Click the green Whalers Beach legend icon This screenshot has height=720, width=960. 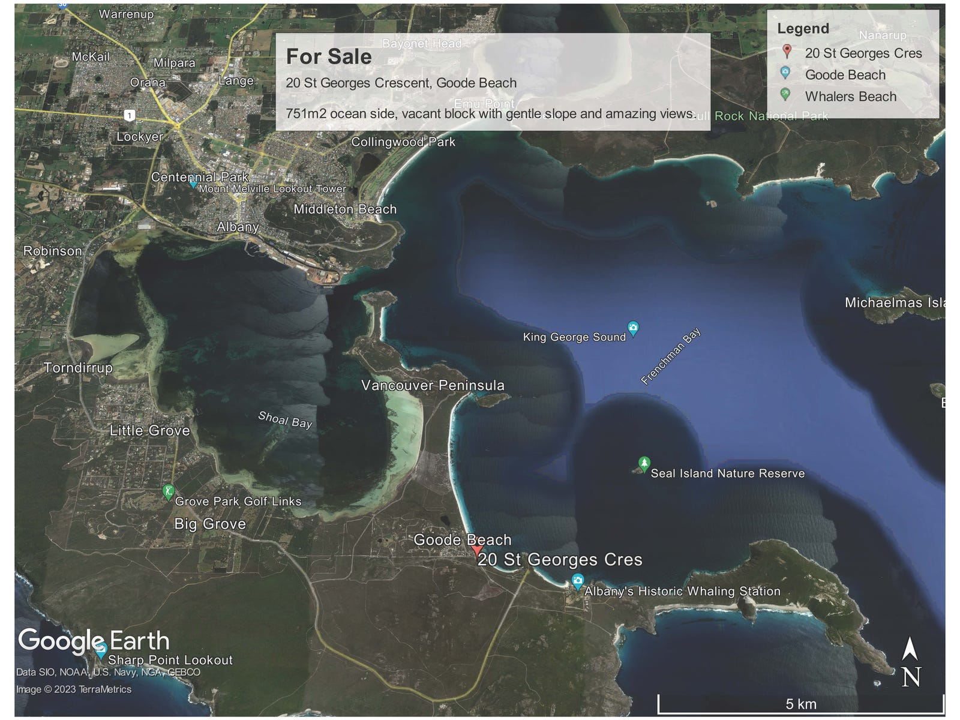(785, 95)
